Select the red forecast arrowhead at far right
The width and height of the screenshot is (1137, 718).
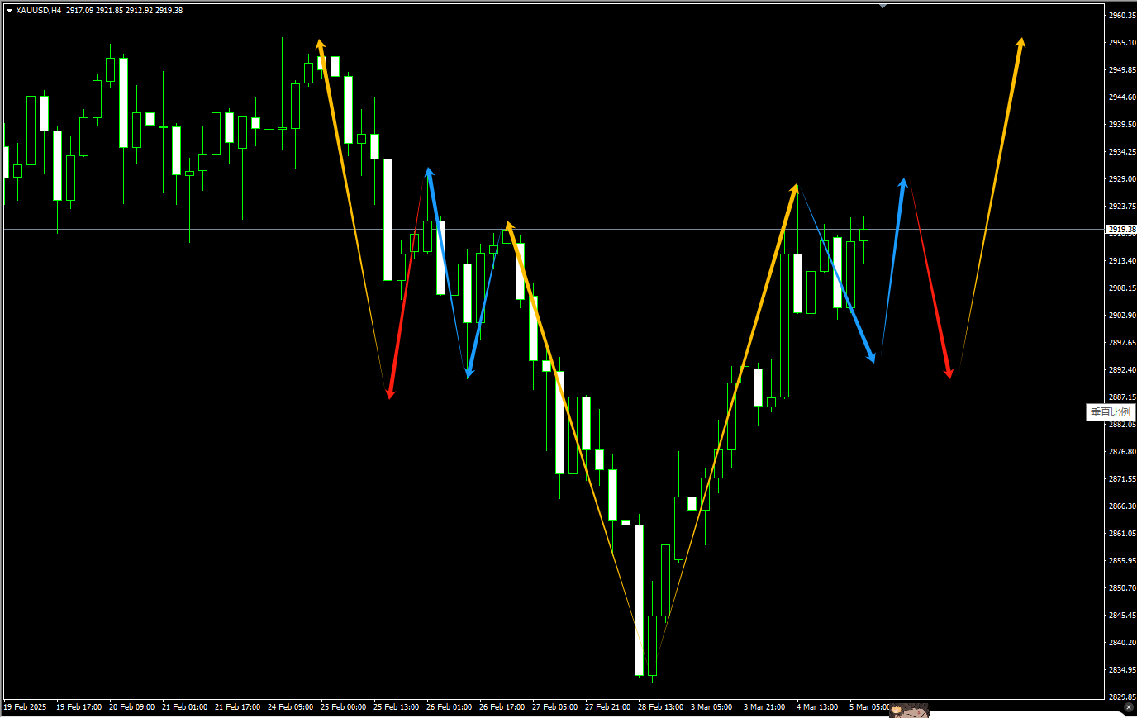949,373
